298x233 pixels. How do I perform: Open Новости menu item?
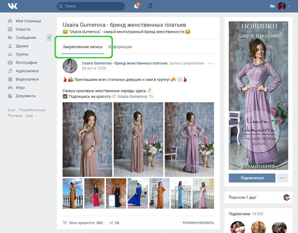coord(23,29)
